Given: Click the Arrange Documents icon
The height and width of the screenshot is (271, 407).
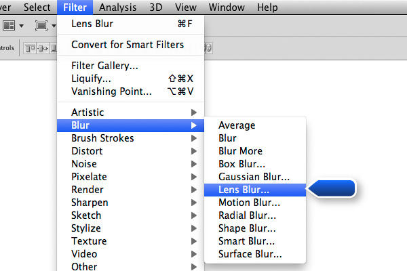Looking at the screenshot, I should point(9,26).
